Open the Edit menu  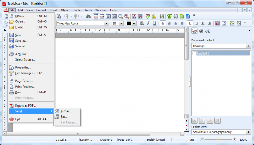tap(20, 10)
